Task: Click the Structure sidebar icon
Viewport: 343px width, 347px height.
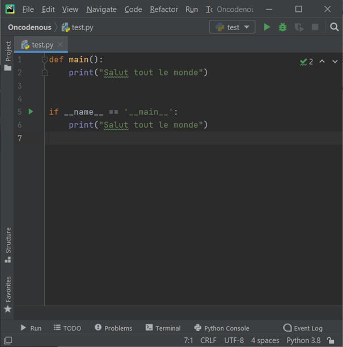Action: (8, 260)
